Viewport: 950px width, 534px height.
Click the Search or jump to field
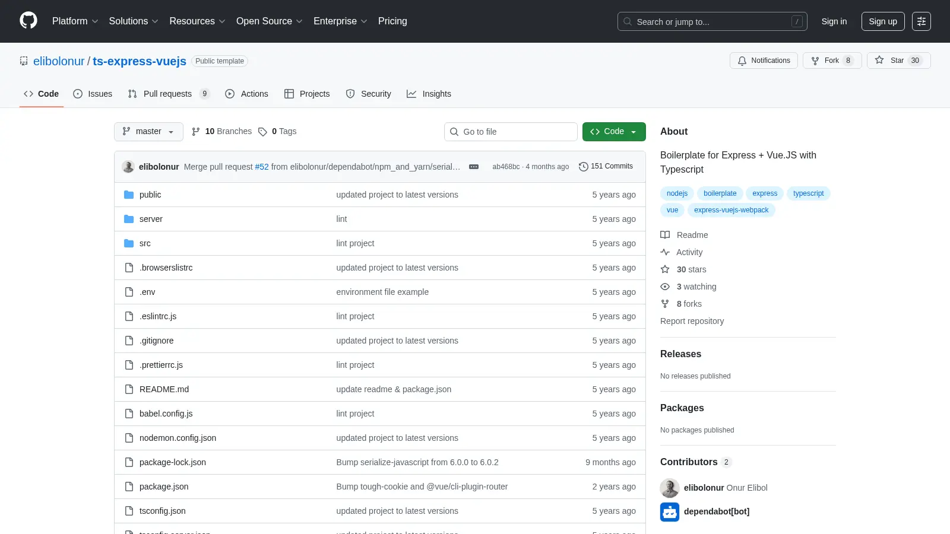[x=712, y=21]
